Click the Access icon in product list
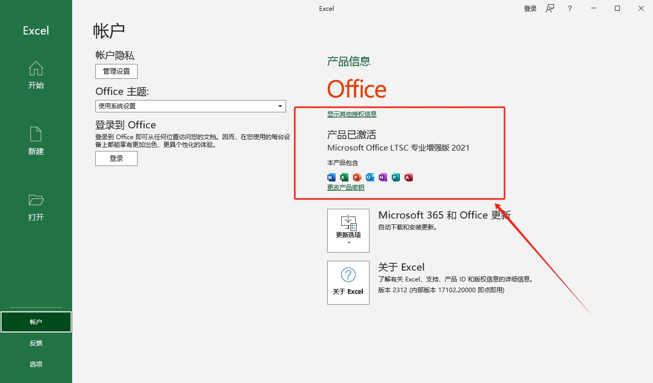The image size is (653, 383). (x=409, y=177)
